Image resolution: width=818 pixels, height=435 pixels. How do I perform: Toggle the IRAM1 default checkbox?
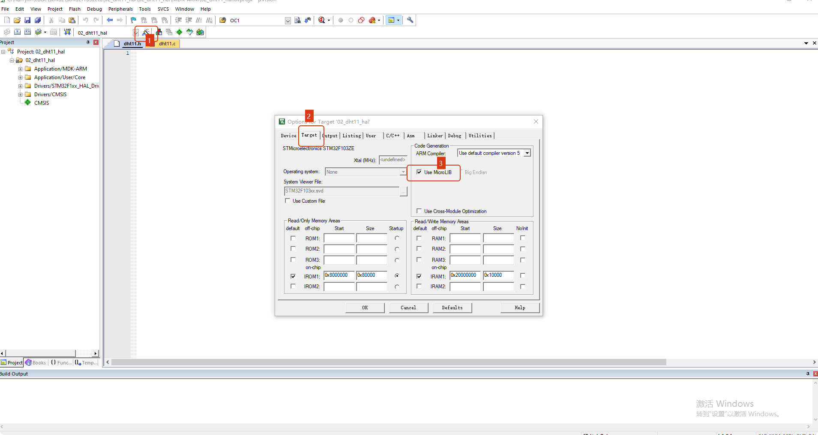click(x=419, y=276)
